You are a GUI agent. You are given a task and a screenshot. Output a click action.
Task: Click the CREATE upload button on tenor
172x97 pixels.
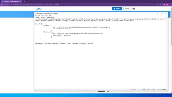tap(117, 9)
